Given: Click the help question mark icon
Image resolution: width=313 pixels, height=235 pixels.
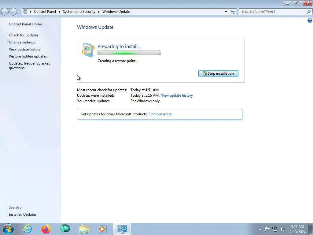Looking at the screenshot, I should click(310, 21).
